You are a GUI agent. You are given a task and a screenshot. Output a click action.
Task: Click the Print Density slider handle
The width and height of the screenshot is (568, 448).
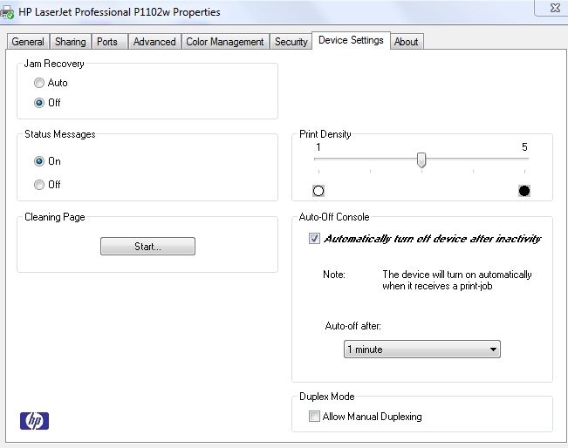(x=421, y=160)
